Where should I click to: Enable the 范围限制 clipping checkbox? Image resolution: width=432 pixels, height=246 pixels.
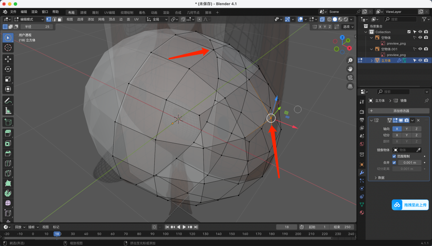[x=394, y=156]
